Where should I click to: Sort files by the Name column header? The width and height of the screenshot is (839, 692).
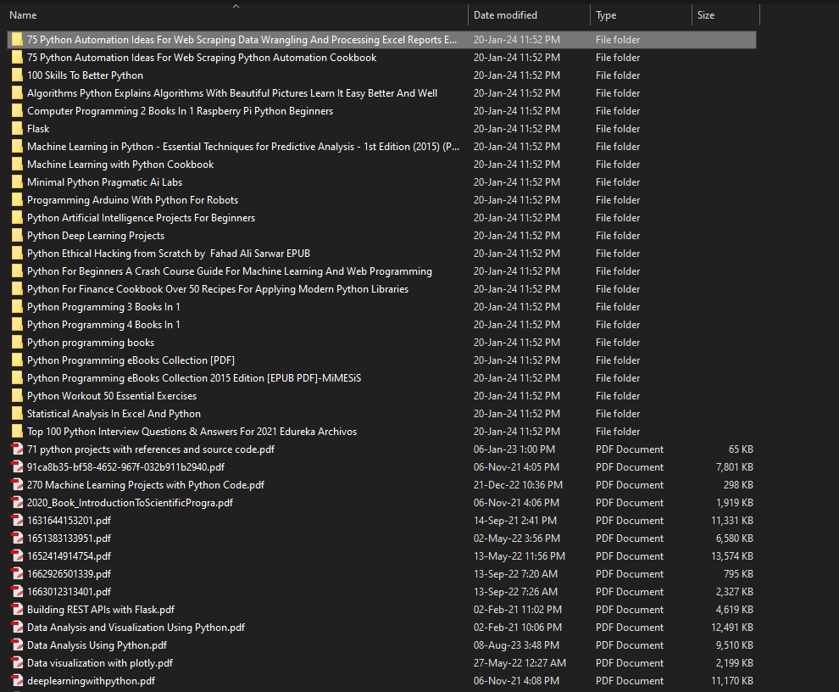[x=24, y=15]
